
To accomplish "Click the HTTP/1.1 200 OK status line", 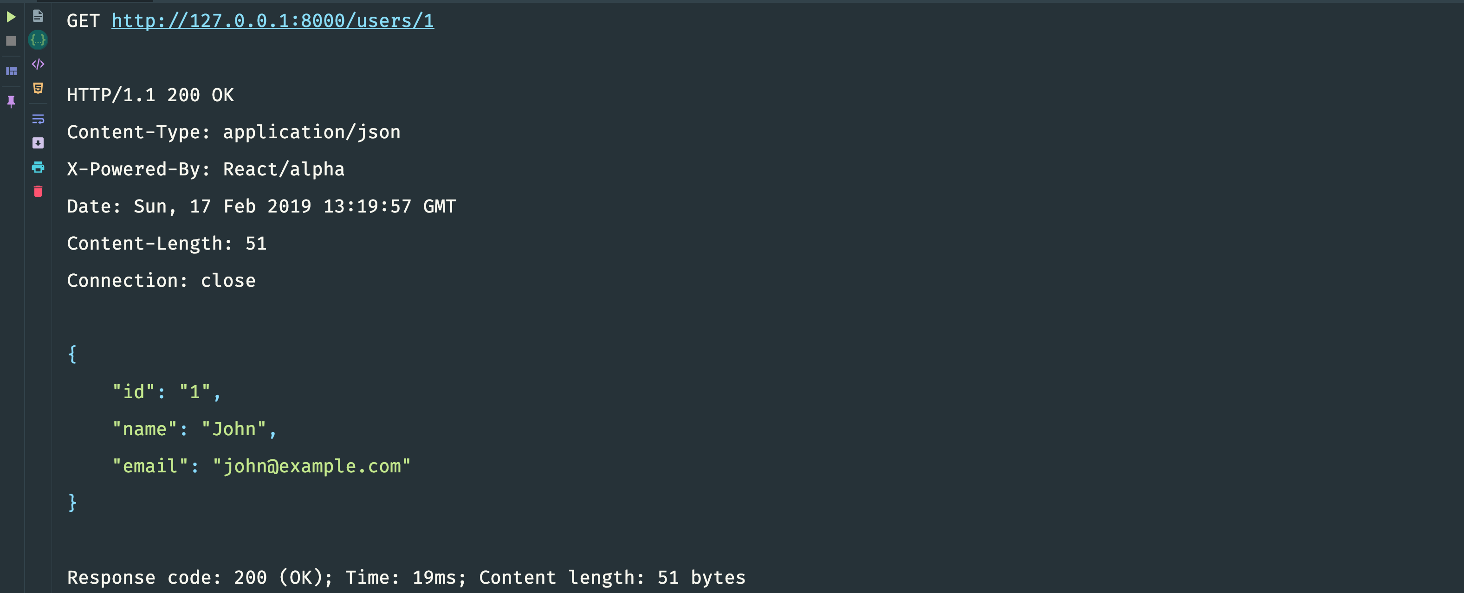I will pyautogui.click(x=150, y=95).
